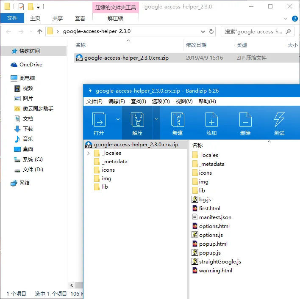This screenshot has width=300, height=299.
Task: Open the 主页 tab in Explorer ribbon
Action: tap(35, 18)
